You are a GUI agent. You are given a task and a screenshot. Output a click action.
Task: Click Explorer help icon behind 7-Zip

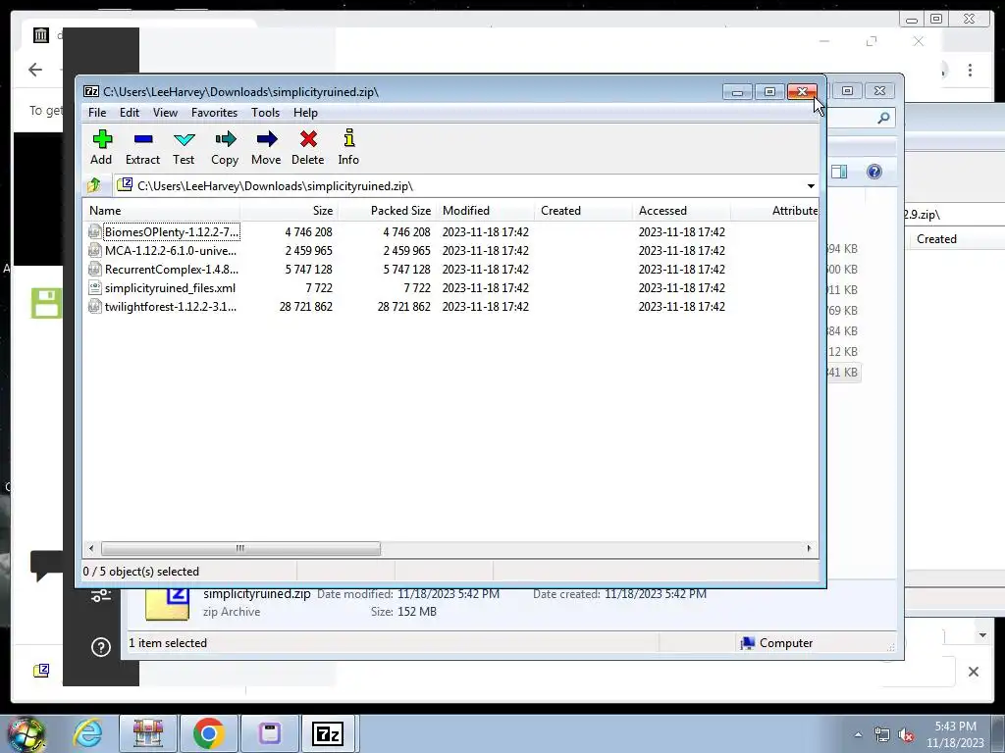(874, 172)
